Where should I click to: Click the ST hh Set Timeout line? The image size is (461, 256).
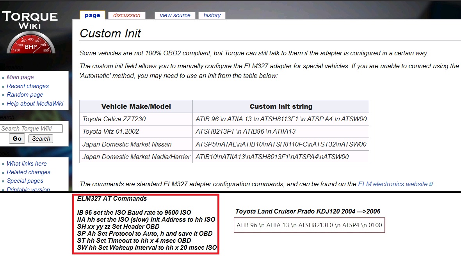134,241
